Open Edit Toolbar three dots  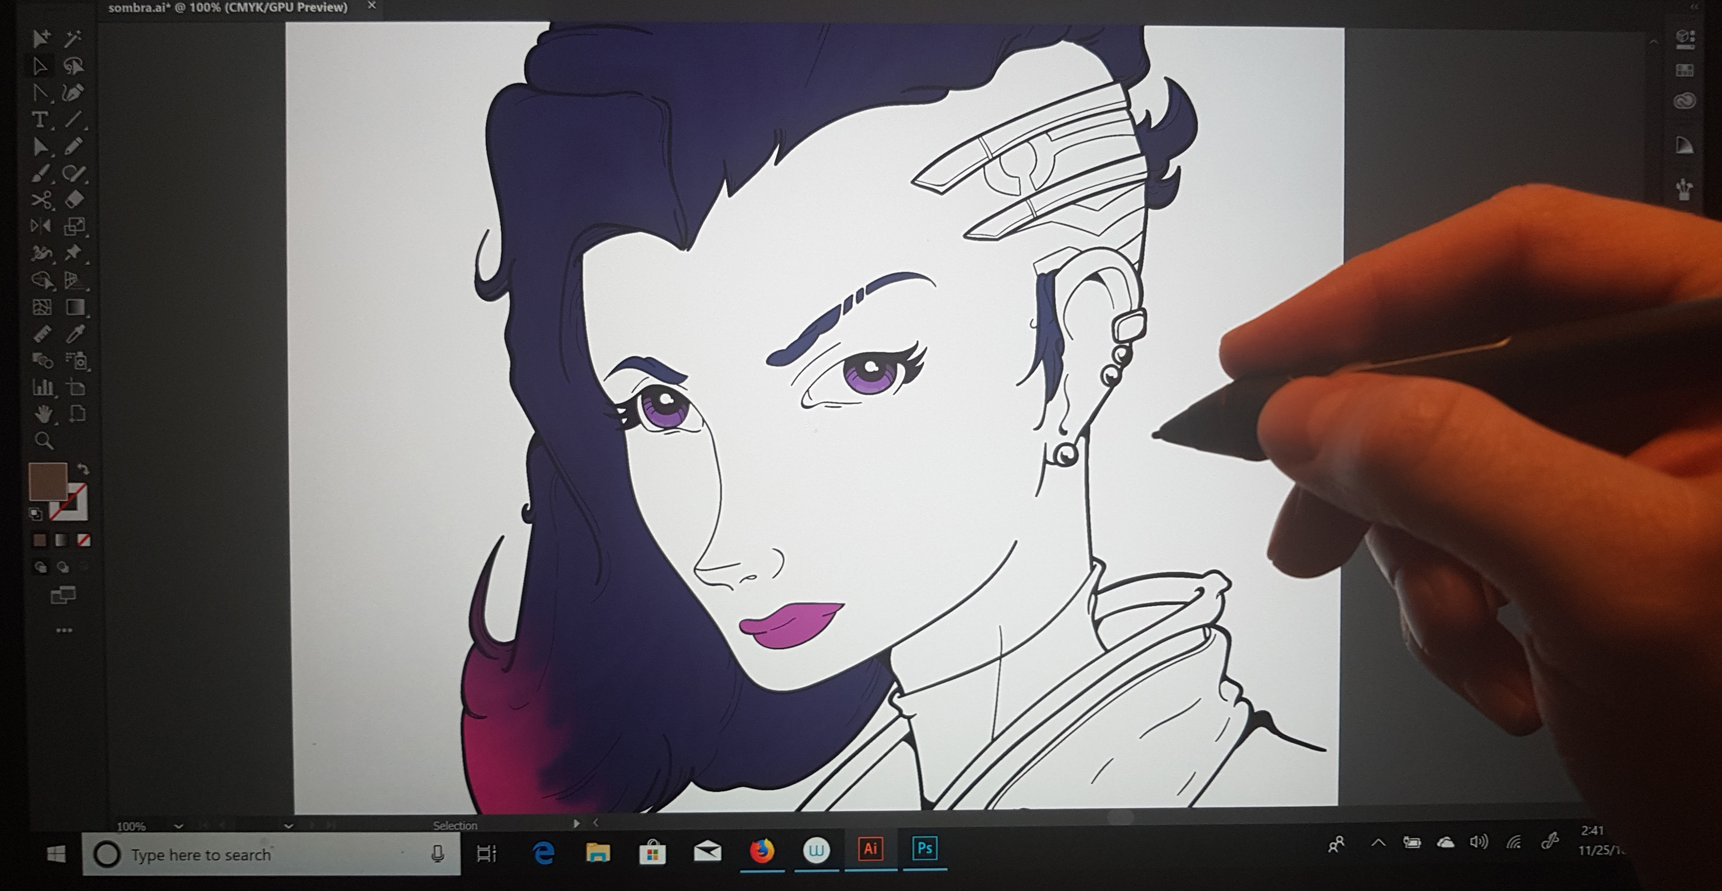[x=64, y=630]
